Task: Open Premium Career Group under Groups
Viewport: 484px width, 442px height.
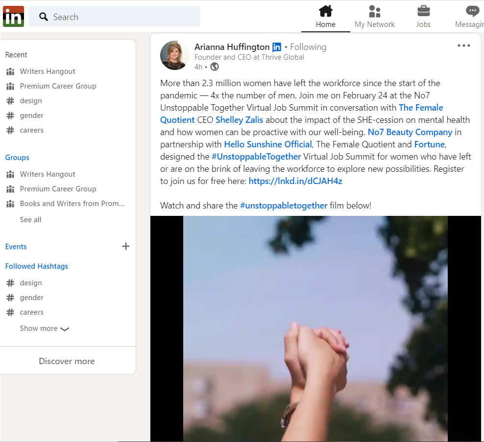Action: 58,189
